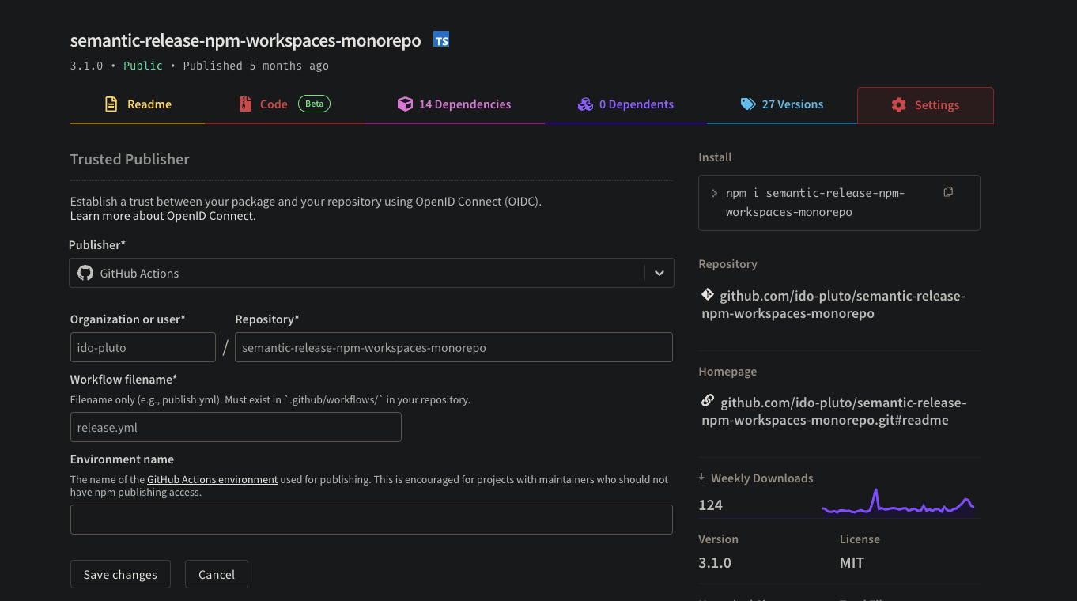Switch to the Code tab

click(x=285, y=104)
